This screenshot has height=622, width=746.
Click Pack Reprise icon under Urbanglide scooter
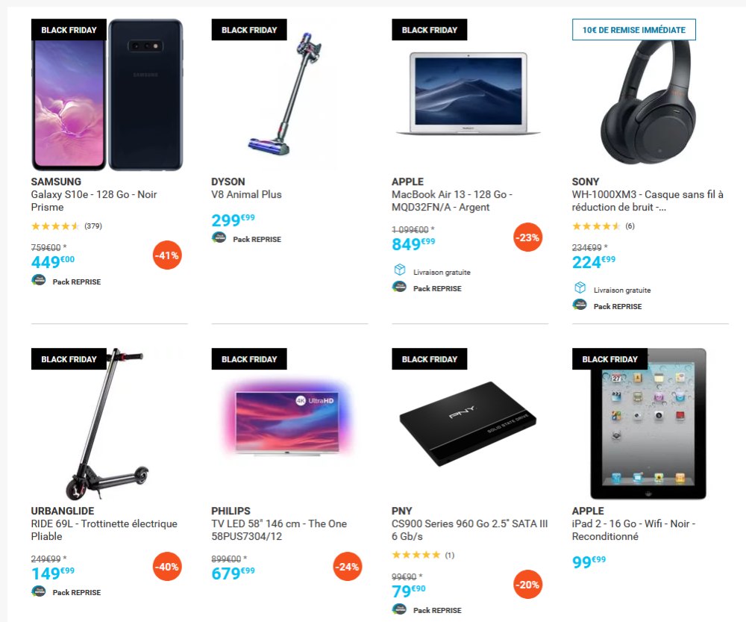pos(39,591)
